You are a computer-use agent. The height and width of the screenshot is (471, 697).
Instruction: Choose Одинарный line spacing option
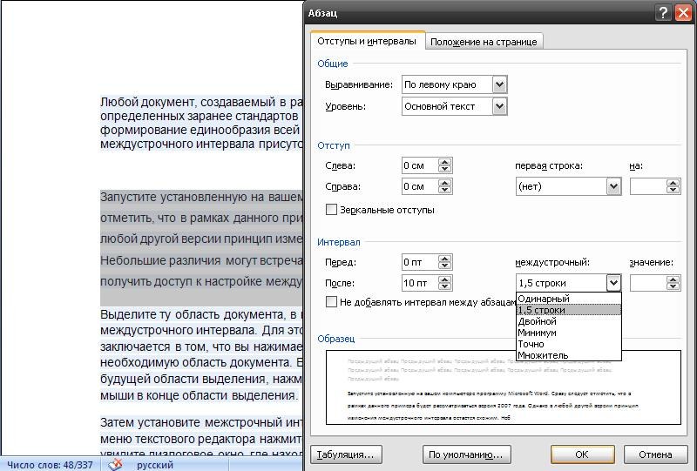[568, 299]
